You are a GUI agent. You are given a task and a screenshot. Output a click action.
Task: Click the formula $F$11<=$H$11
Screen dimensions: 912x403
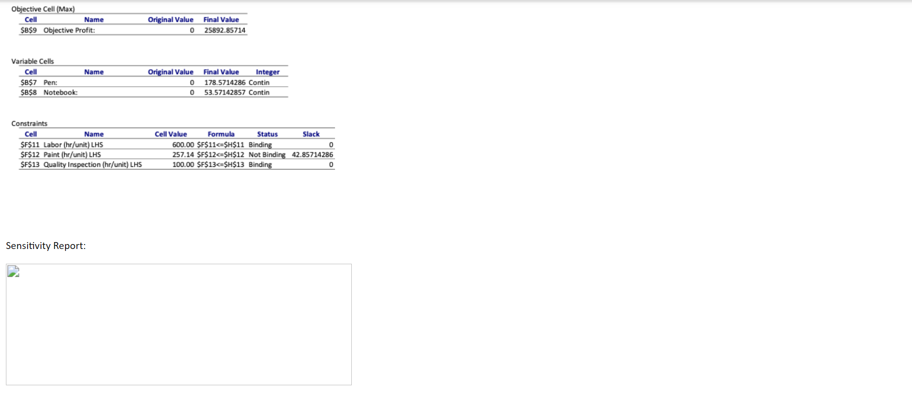pos(221,145)
